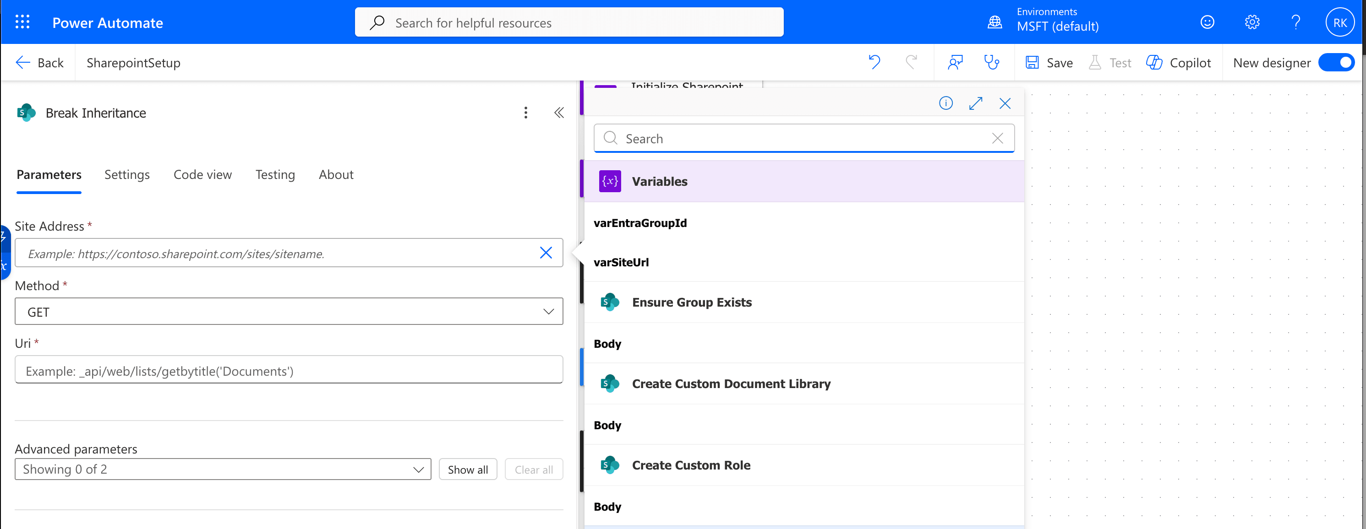
Task: Open the flow checker stethoscope icon
Action: (992, 62)
